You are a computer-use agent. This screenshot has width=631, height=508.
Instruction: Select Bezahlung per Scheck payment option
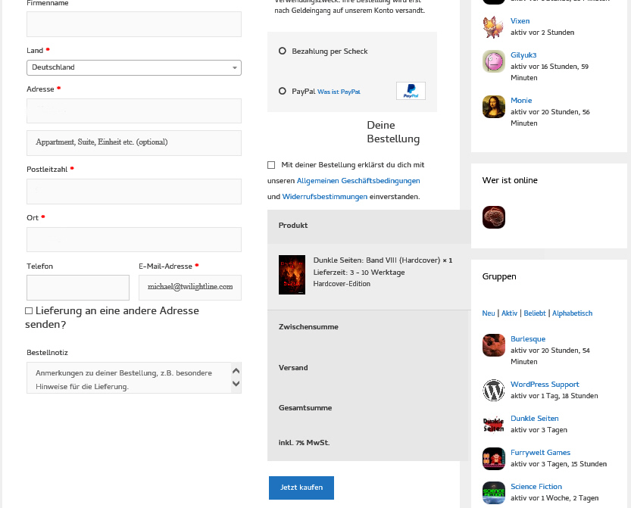coord(283,51)
